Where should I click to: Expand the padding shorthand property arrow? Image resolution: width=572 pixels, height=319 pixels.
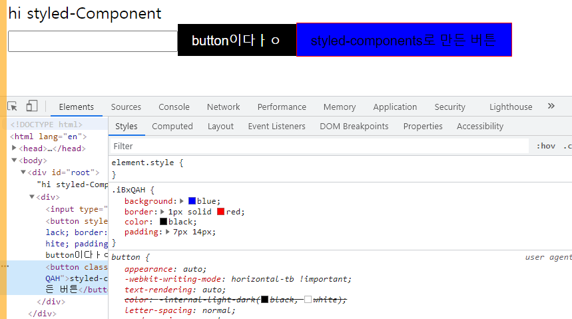167,232
